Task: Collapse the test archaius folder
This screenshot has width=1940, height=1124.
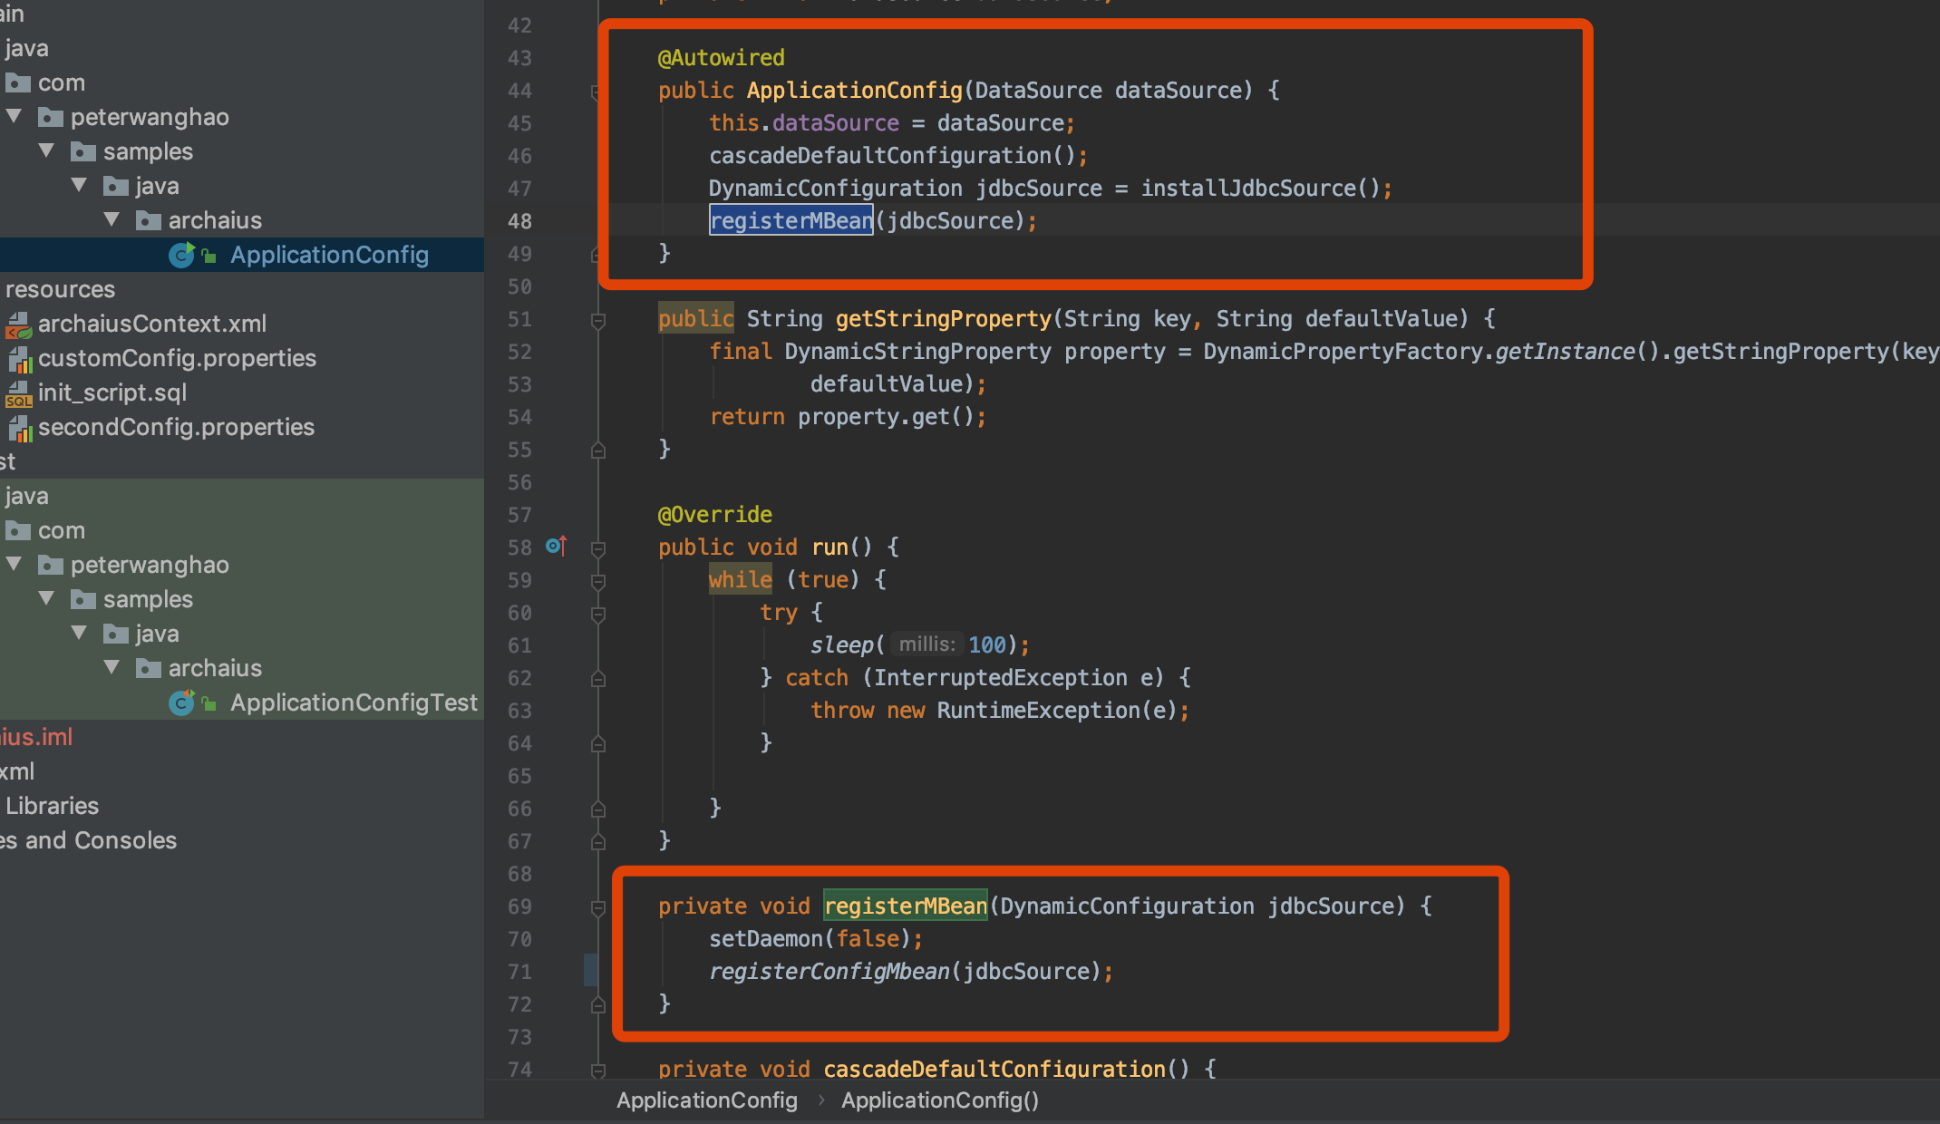Action: 112,668
